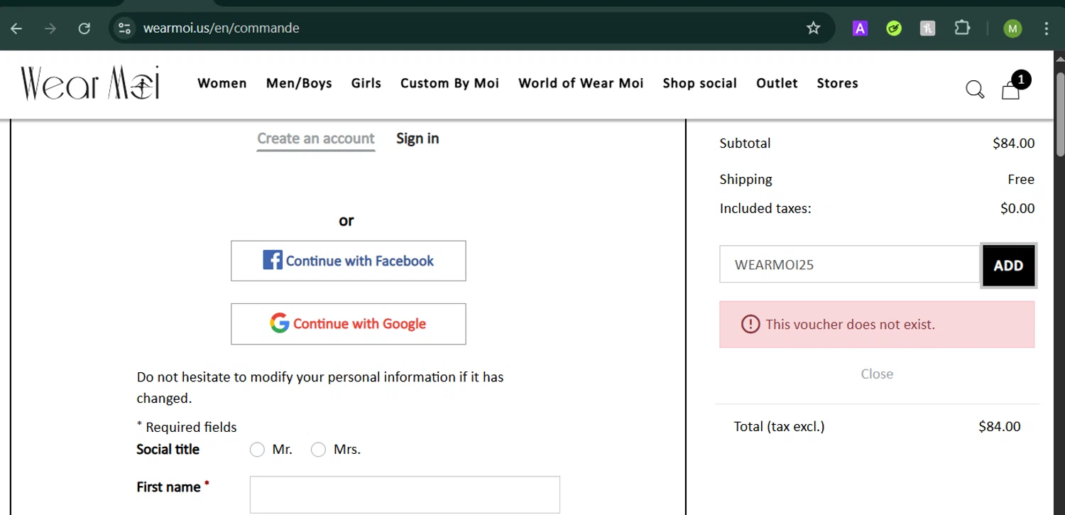Open the purple A extension
1065x515 pixels.
click(x=860, y=28)
